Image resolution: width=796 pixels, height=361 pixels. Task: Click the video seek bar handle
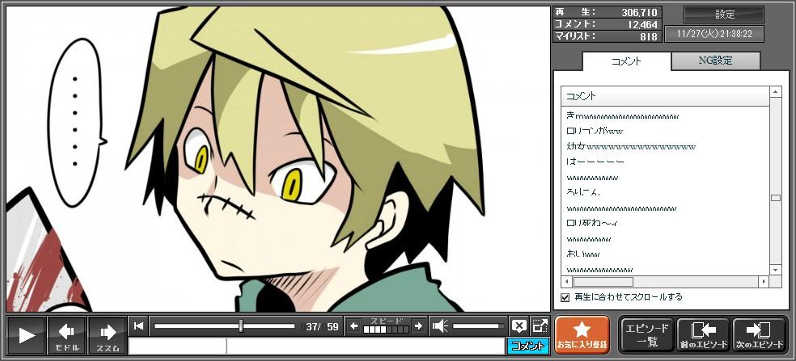pos(241,326)
